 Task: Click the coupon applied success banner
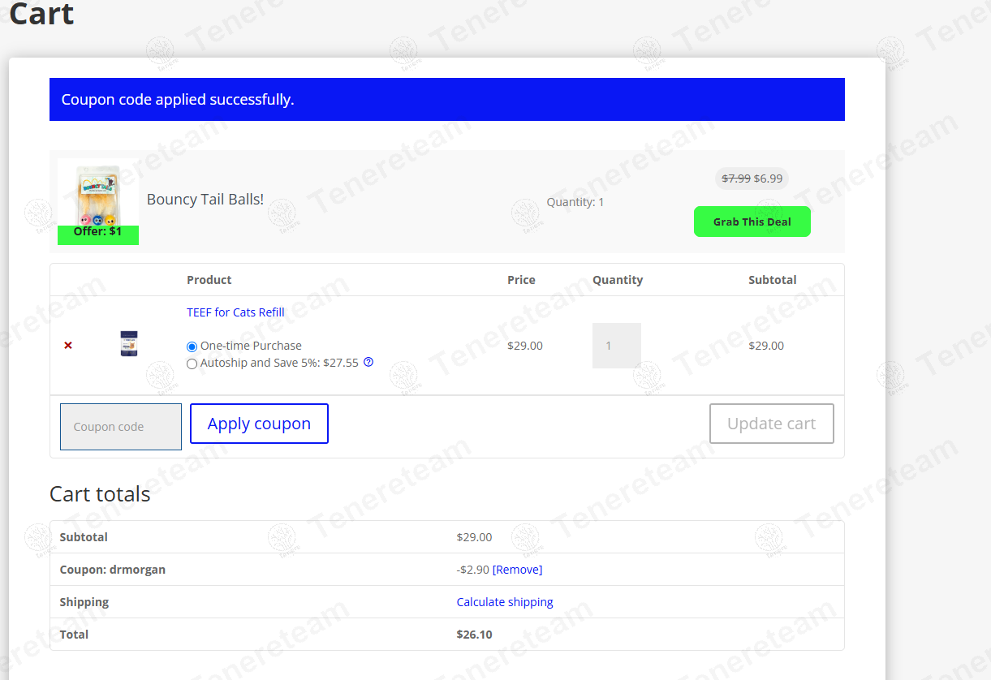tap(446, 100)
